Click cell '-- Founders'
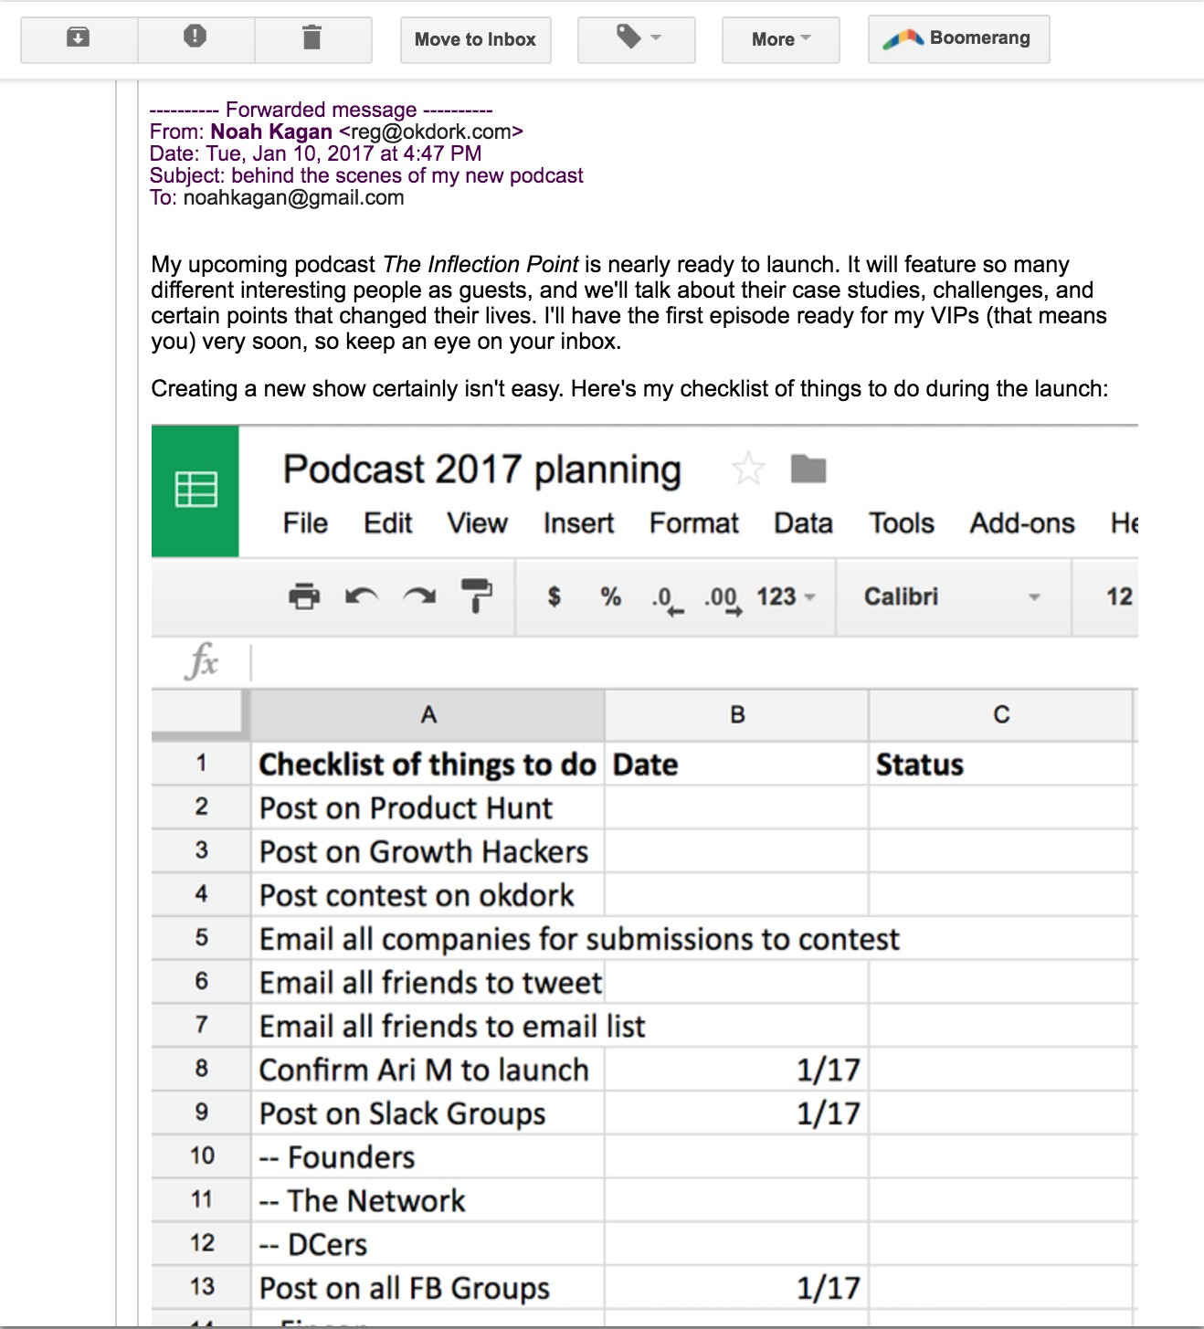Screen dimensions: 1204x1329 [x=428, y=1157]
